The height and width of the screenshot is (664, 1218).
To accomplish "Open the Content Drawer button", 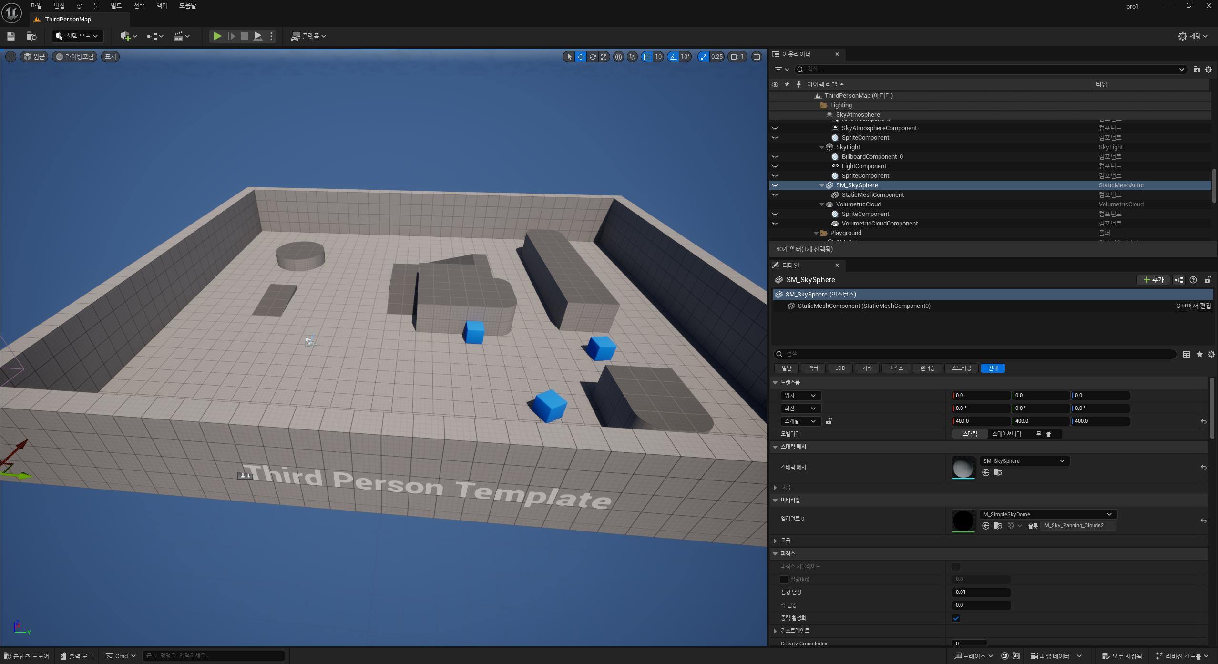I will tap(27, 656).
